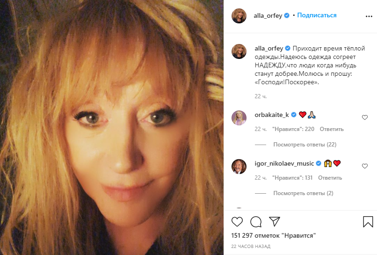The image size is (377, 255).
Task: Expand replies to igor_nikolaev_music comment (2)
Action: pyautogui.click(x=303, y=193)
